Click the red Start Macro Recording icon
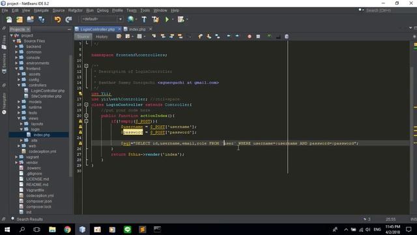 point(250,37)
